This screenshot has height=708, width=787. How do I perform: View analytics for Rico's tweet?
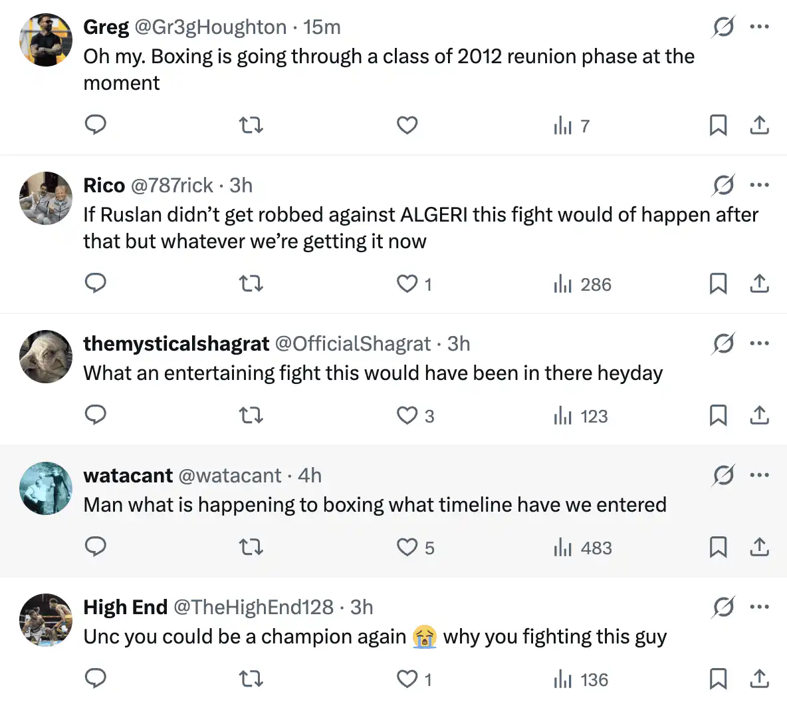click(x=582, y=284)
